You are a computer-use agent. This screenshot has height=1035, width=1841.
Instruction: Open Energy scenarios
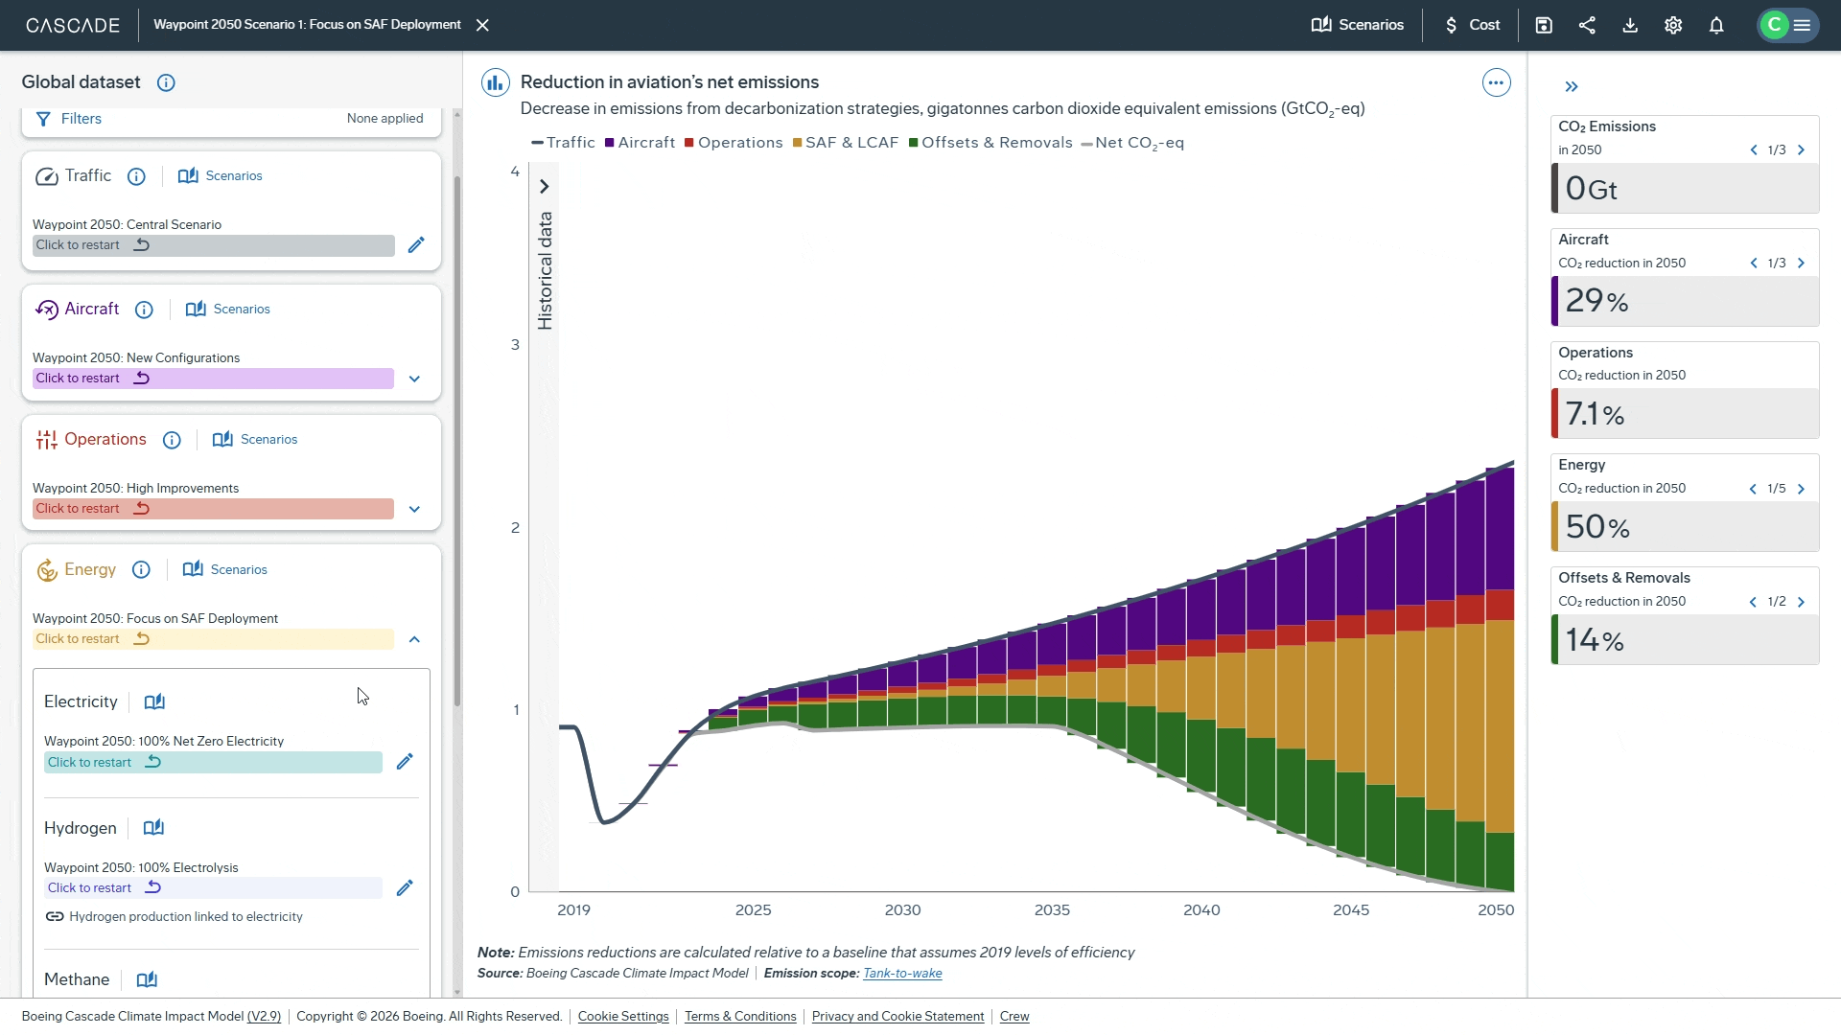point(225,570)
